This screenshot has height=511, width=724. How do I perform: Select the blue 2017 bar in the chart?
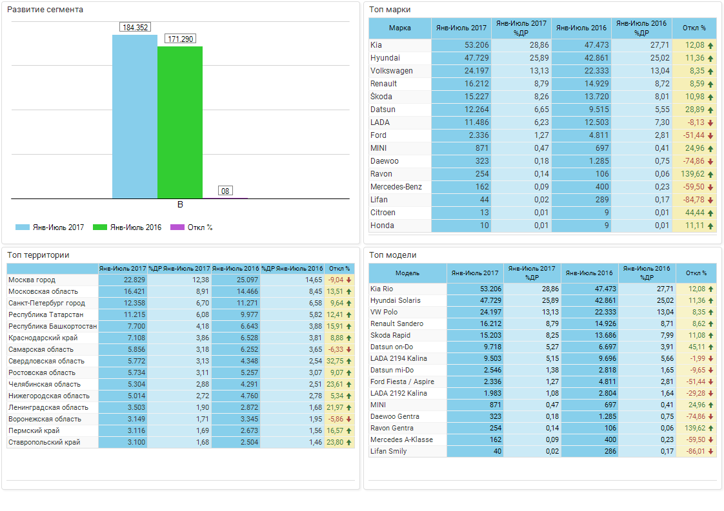click(x=135, y=117)
